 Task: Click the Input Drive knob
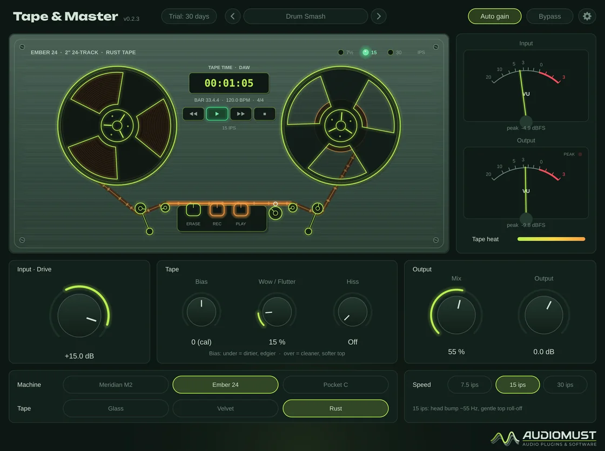click(x=79, y=315)
